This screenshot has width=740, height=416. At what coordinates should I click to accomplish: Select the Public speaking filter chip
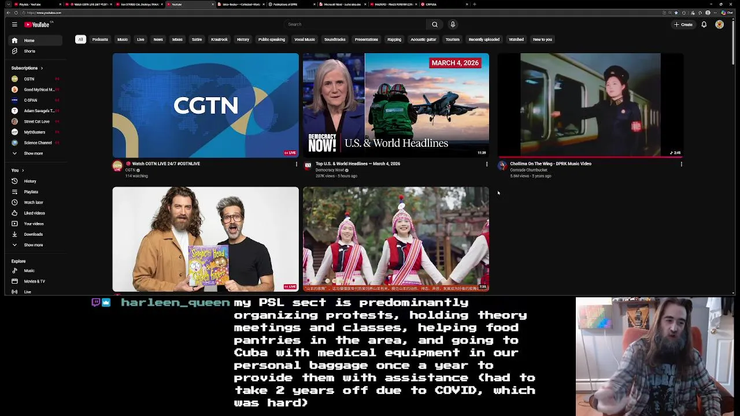(272, 39)
